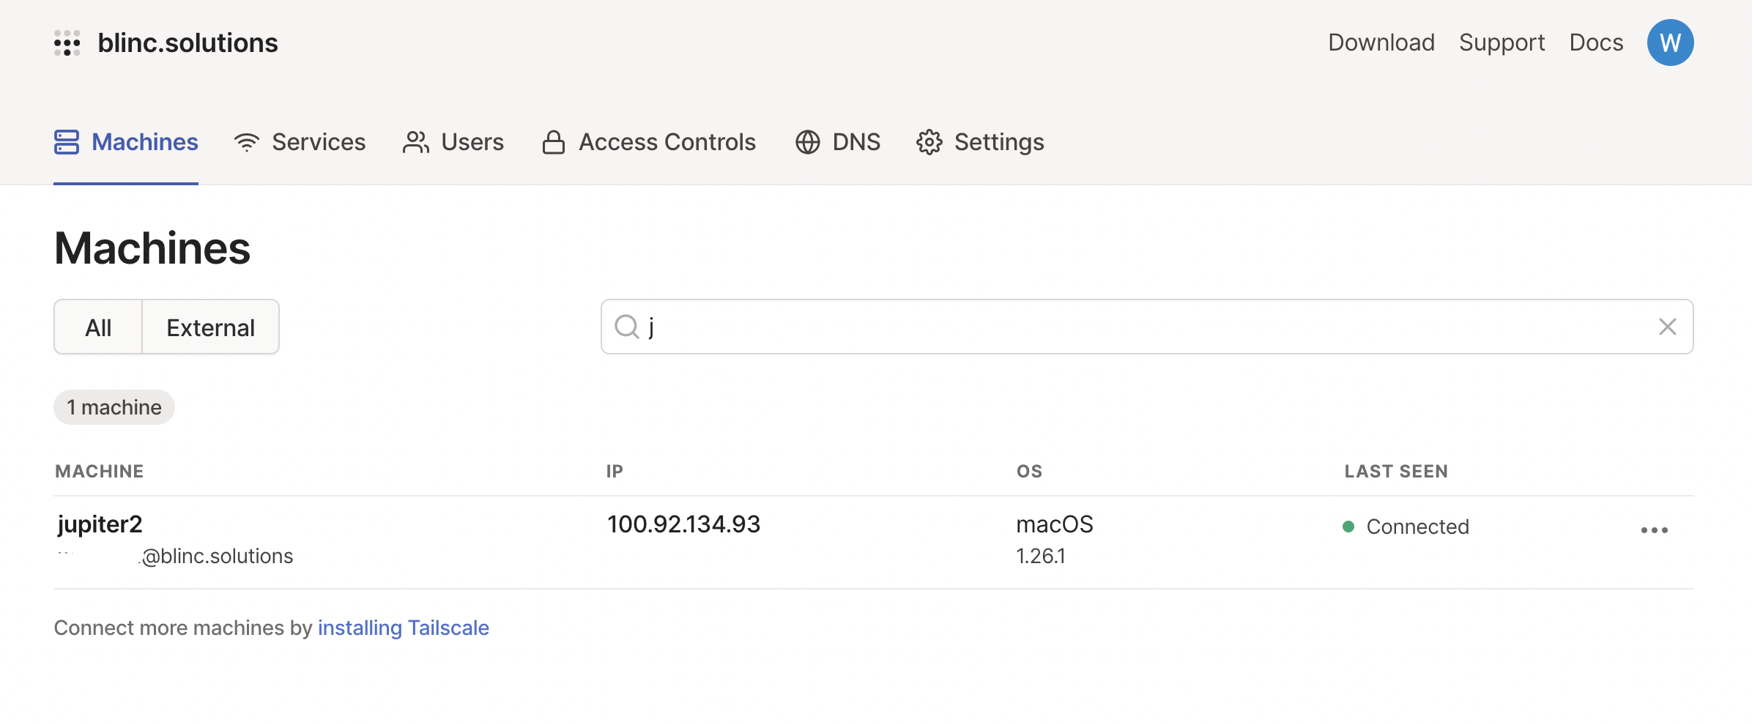Open the W user avatar menu
Image resolution: width=1752 pixels, height=725 pixels.
pyautogui.click(x=1670, y=42)
